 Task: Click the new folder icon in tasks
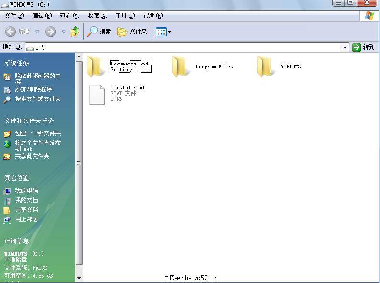pos(7,134)
